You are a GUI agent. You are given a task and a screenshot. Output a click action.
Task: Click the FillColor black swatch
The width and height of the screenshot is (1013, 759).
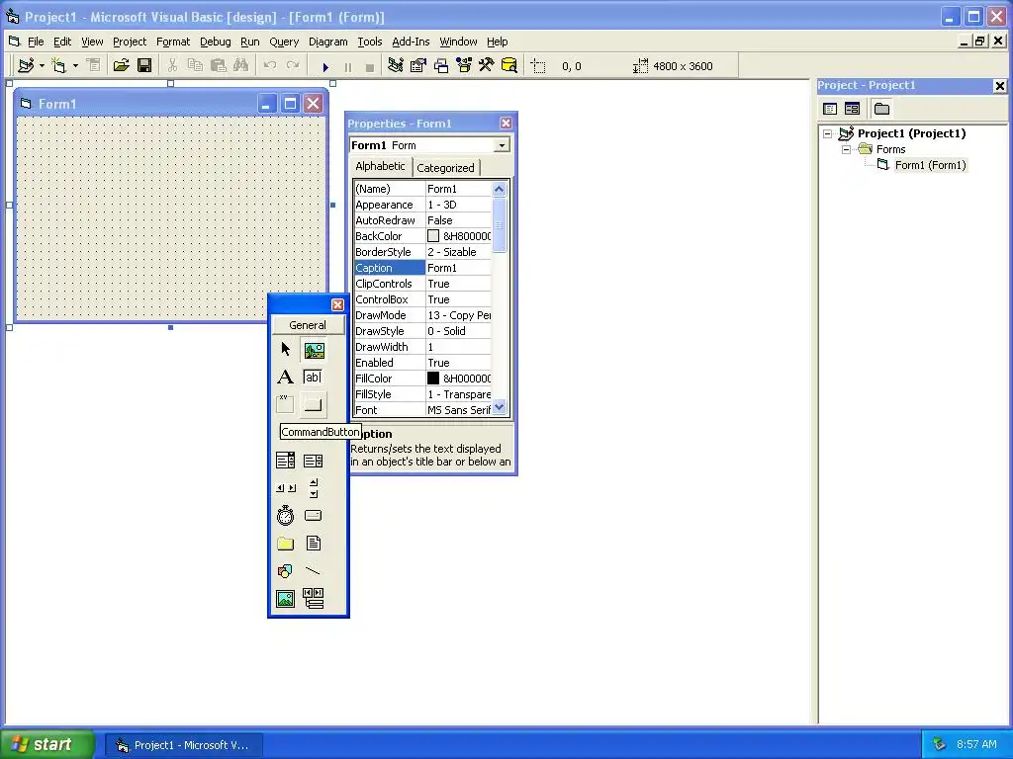pyautogui.click(x=433, y=379)
